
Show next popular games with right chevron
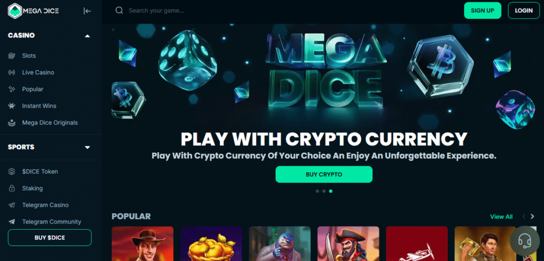(532, 217)
